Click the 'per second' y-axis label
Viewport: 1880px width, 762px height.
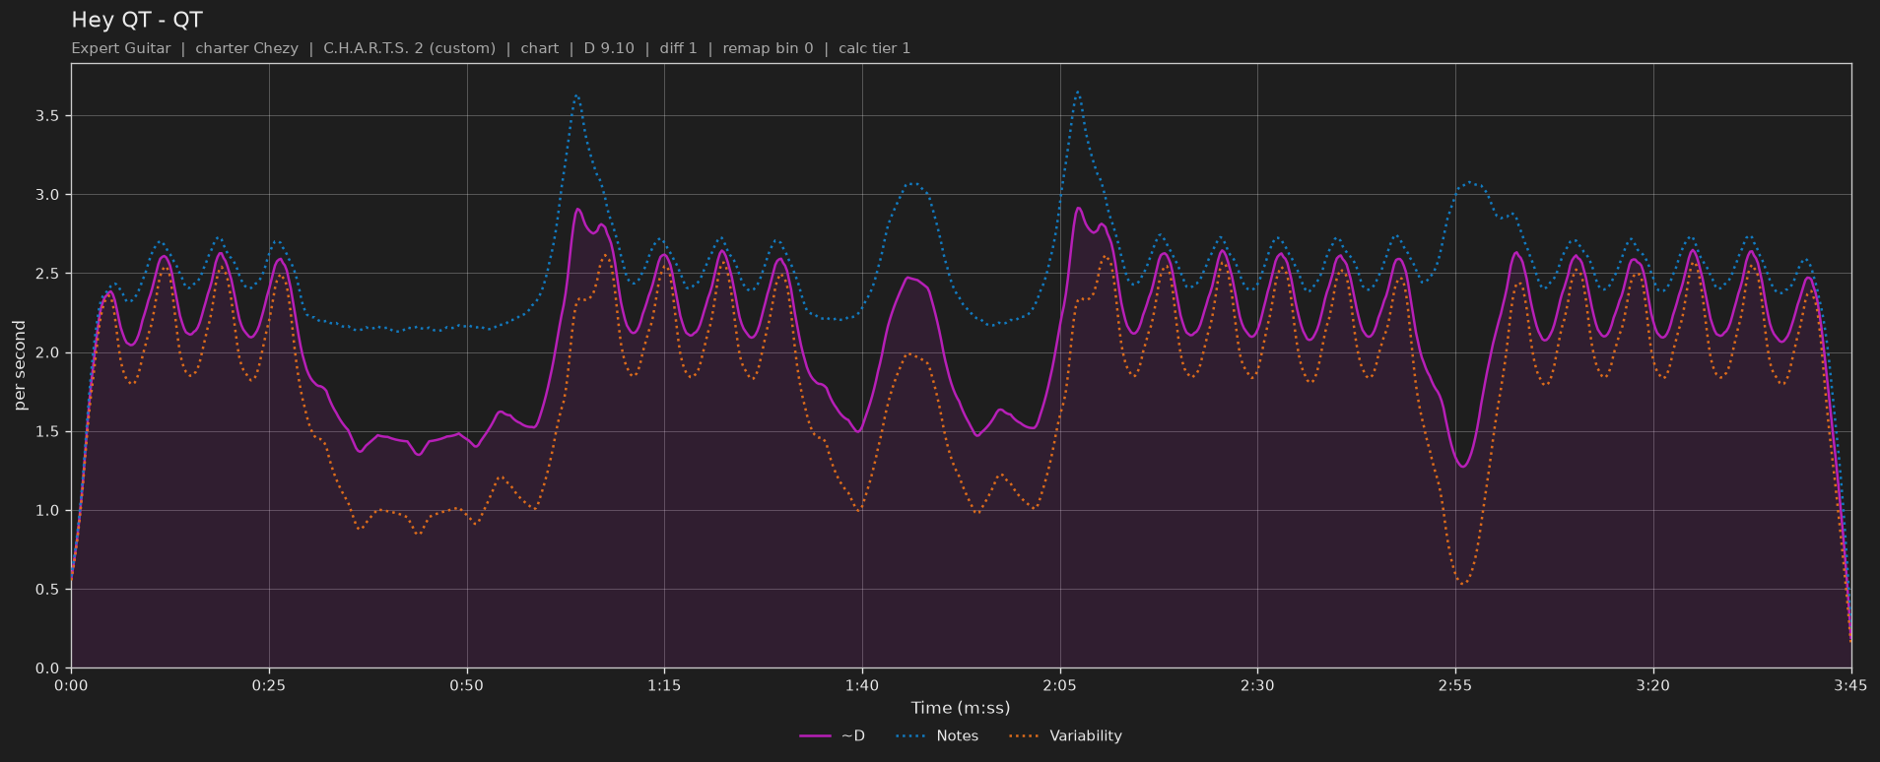(x=20, y=365)
